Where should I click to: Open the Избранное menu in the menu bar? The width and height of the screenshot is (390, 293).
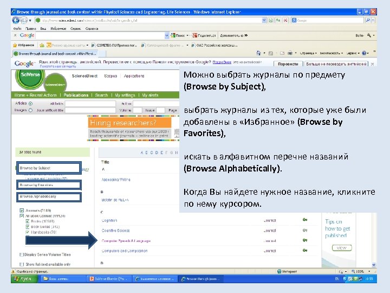click(58, 29)
